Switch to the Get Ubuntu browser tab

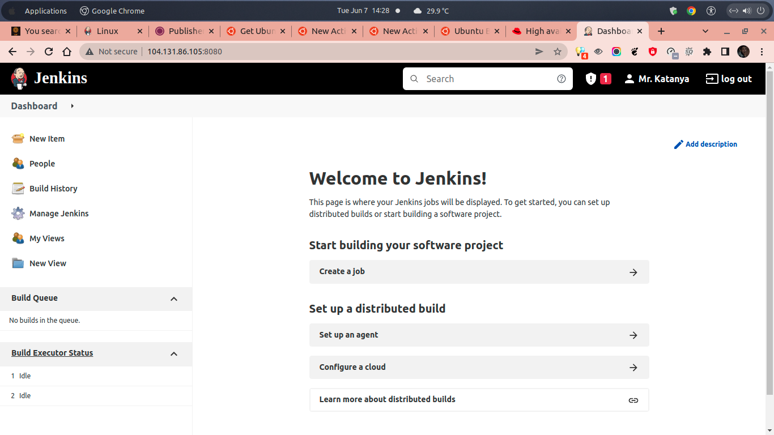256,31
